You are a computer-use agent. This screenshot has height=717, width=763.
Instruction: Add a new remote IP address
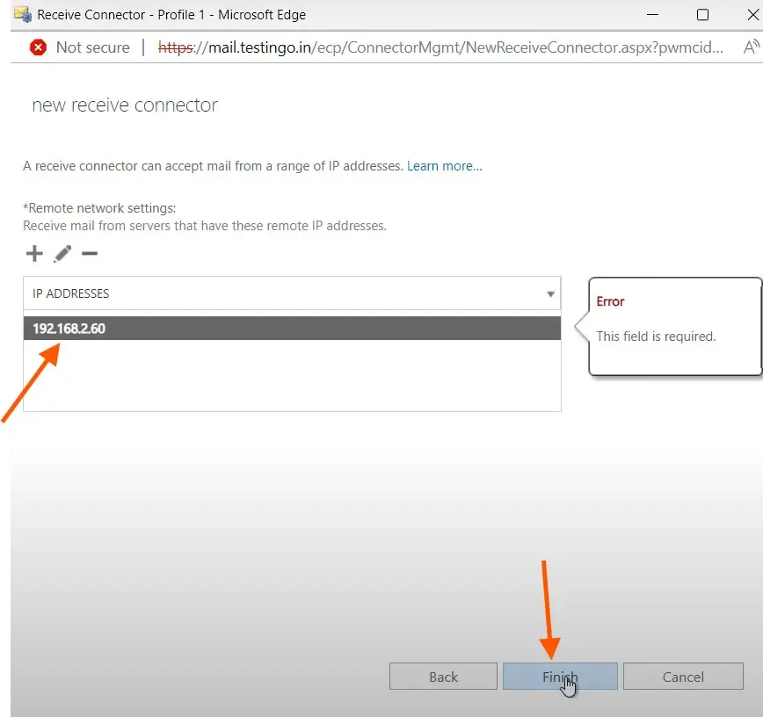(34, 253)
